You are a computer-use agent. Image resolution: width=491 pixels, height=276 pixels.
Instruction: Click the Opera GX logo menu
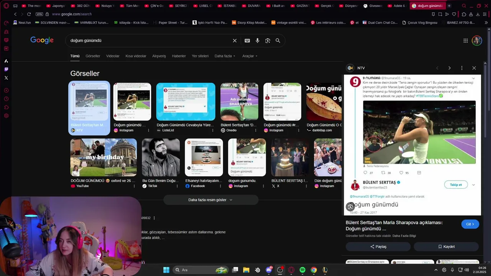(x=6, y=6)
